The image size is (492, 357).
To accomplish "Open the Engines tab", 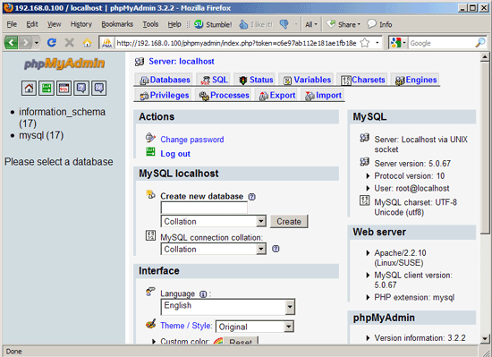I will (x=416, y=80).
